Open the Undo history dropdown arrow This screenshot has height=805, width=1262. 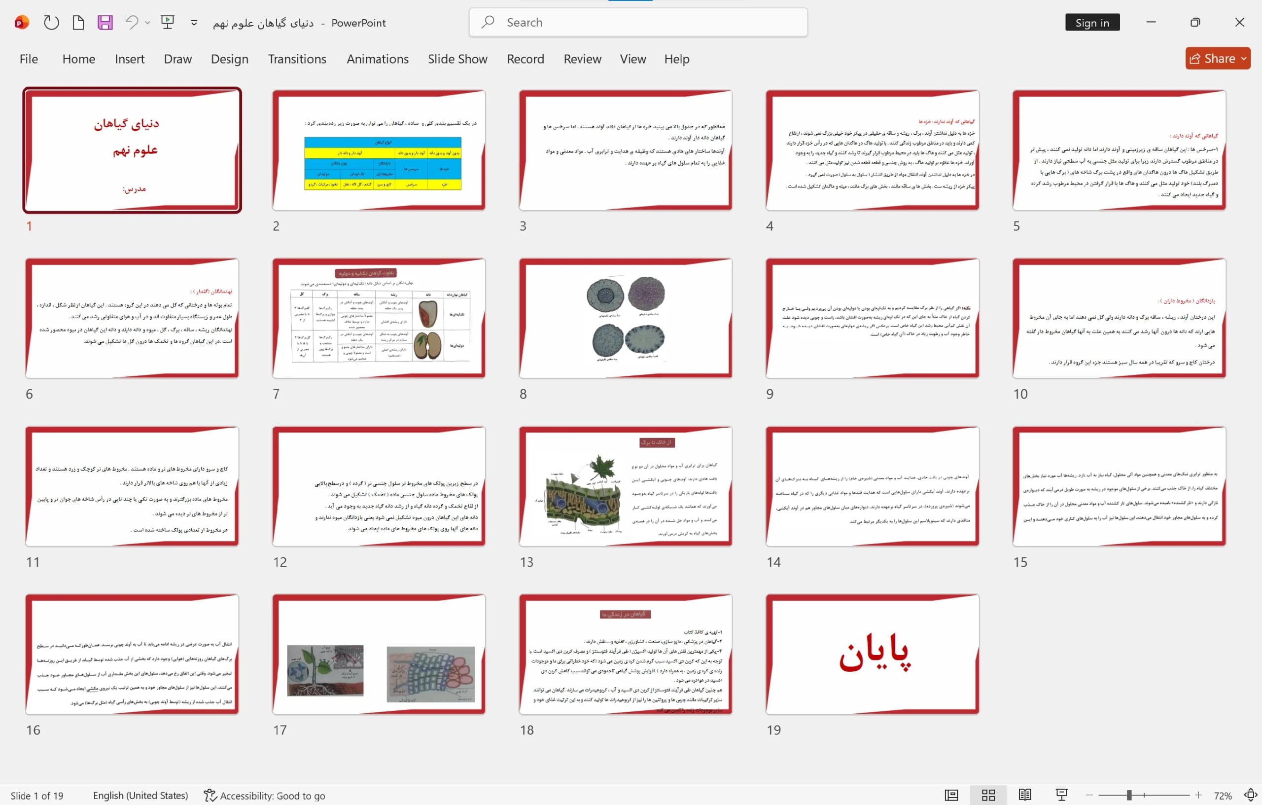(x=147, y=23)
